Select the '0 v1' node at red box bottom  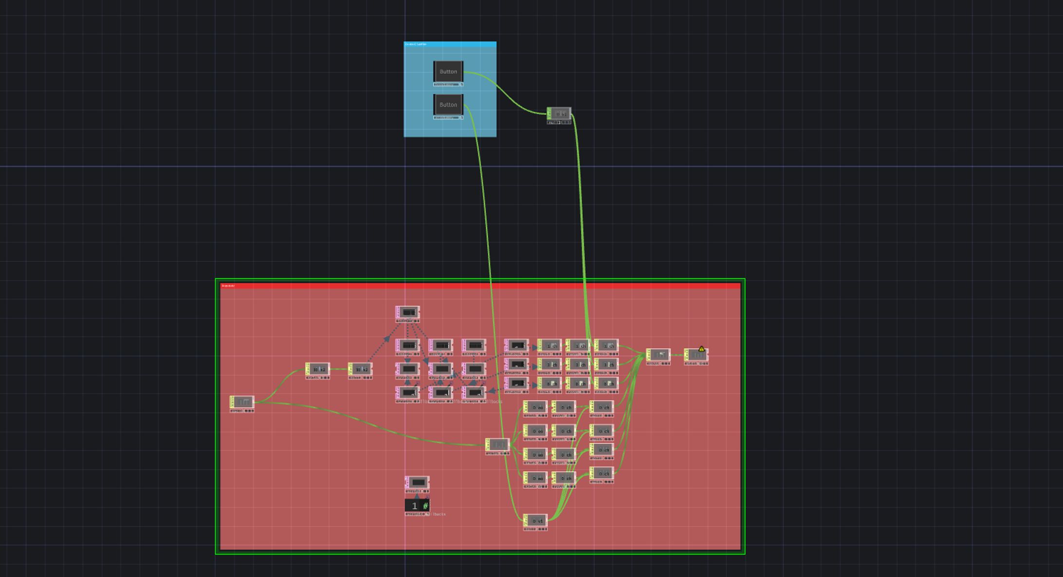click(x=535, y=521)
